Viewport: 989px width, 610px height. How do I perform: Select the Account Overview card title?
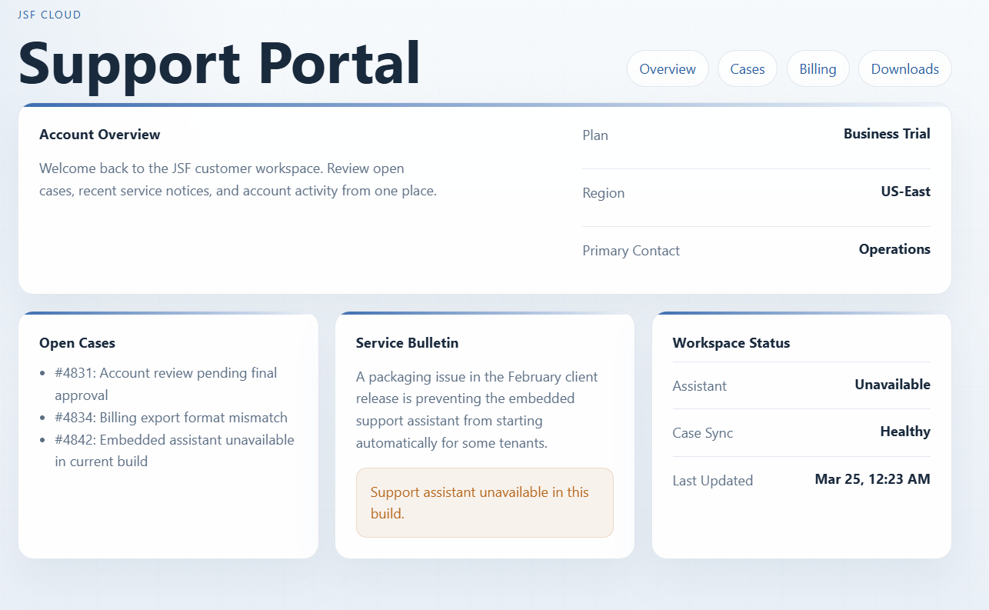[99, 134]
